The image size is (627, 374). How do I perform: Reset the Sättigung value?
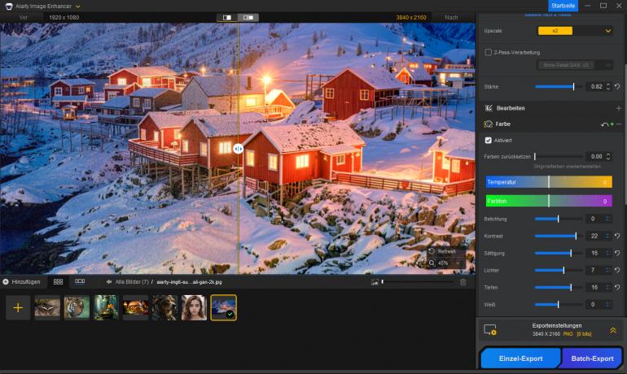(617, 253)
